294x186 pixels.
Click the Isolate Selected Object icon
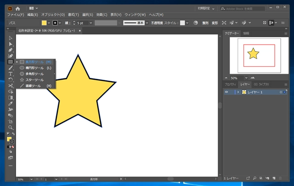click(x=224, y=23)
